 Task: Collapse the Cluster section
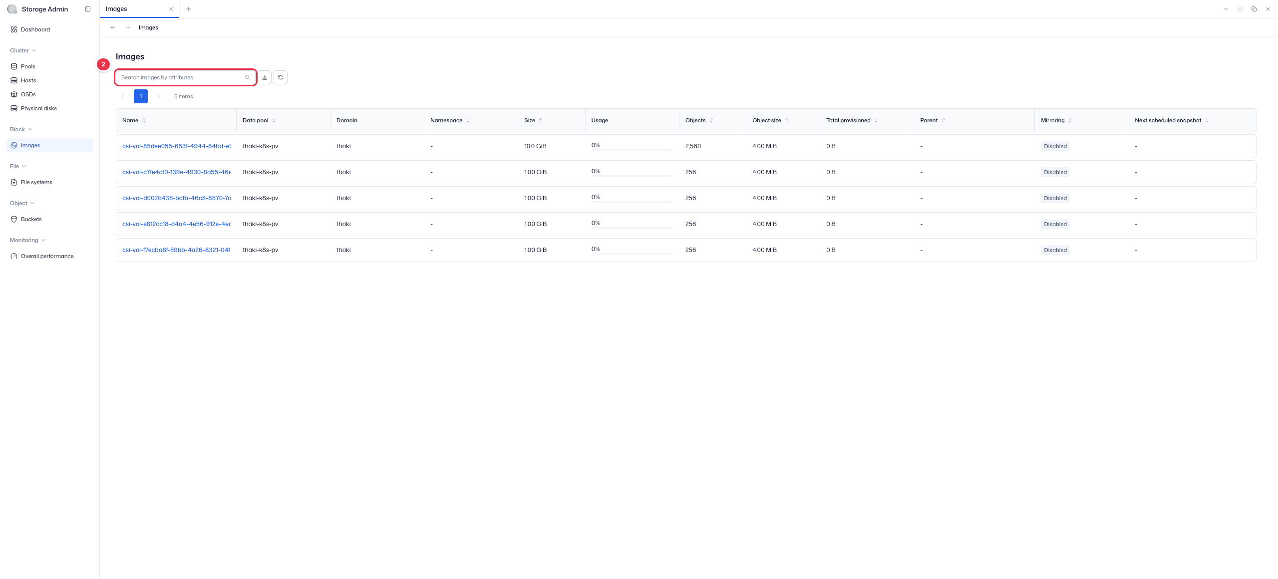[23, 50]
